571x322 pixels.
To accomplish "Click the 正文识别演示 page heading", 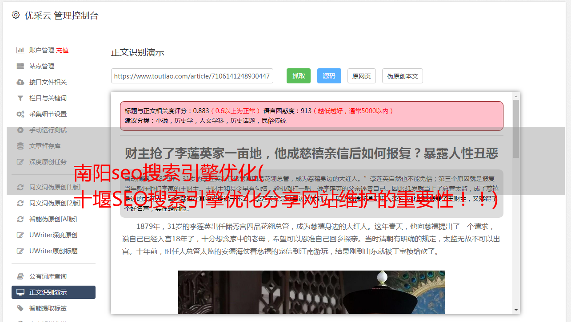I will coord(138,52).
